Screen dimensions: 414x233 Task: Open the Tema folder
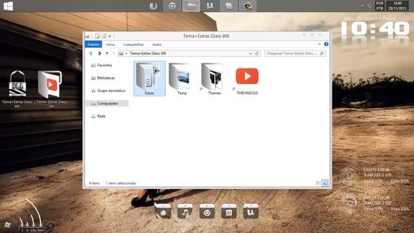pyautogui.click(x=182, y=78)
